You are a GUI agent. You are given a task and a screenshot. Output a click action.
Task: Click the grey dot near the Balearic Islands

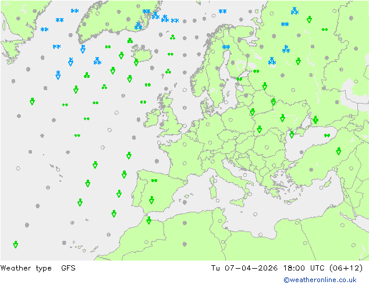(x=185, y=202)
